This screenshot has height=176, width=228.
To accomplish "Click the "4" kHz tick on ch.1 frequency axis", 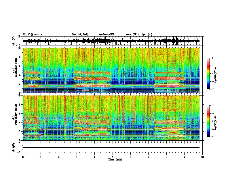I will click(x=20, y=75).
